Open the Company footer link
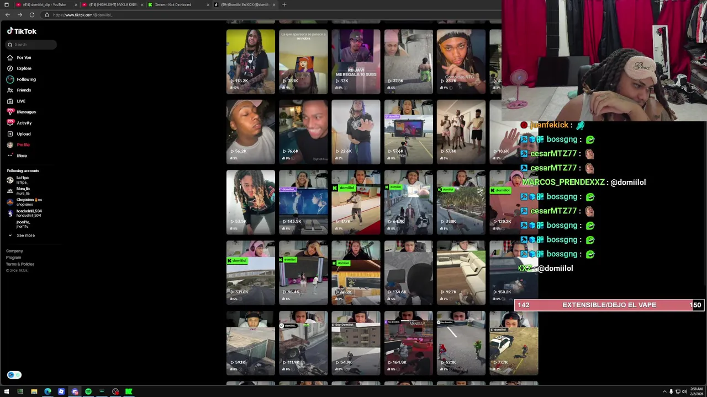 click(14, 251)
